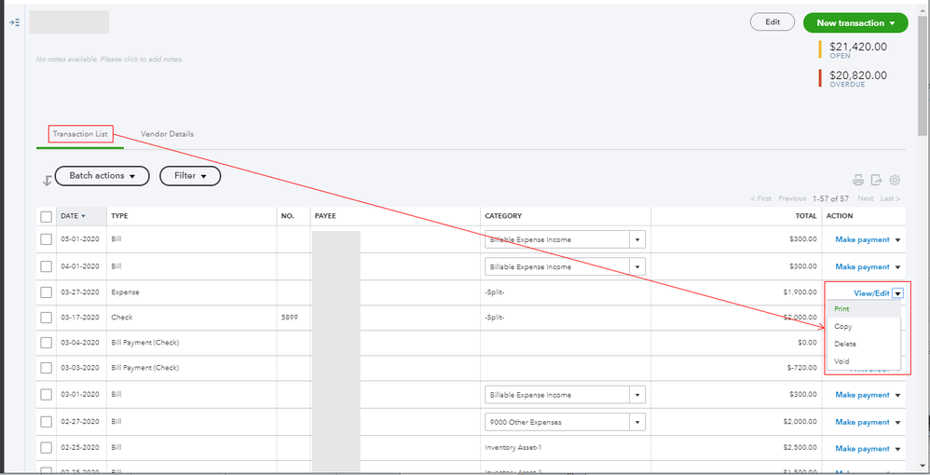
Task: Choose Print from the action menu
Action: pyautogui.click(x=841, y=309)
